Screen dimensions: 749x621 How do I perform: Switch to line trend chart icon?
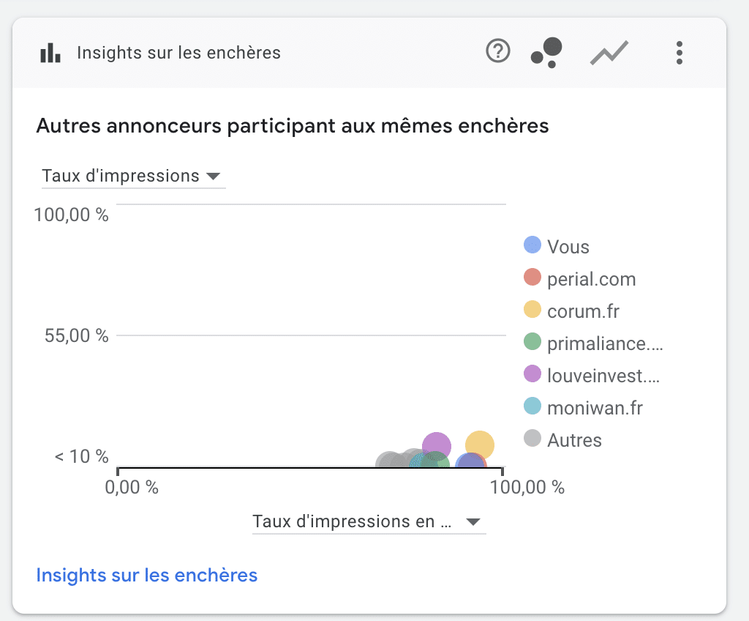pos(609,52)
